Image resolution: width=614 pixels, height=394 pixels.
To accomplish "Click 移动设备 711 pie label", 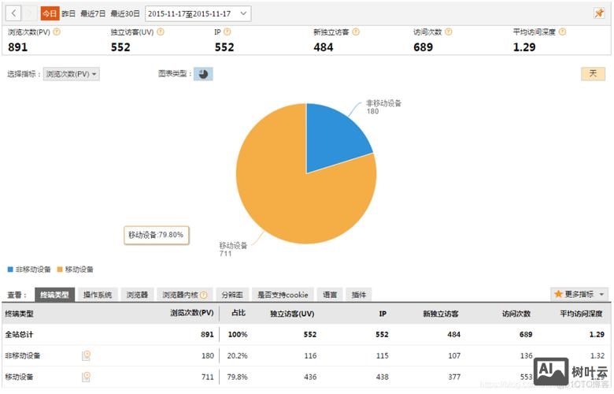I will pos(232,249).
